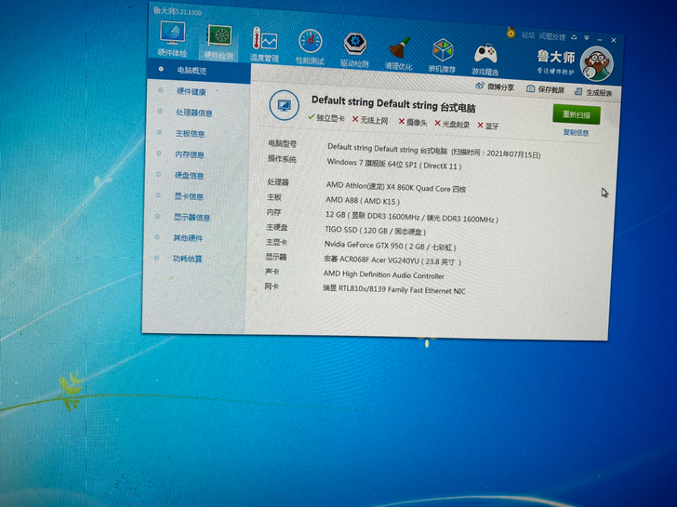Click the Nvidia GeForce GTX 950 text
Image resolution: width=677 pixels, height=507 pixels.
click(x=390, y=246)
